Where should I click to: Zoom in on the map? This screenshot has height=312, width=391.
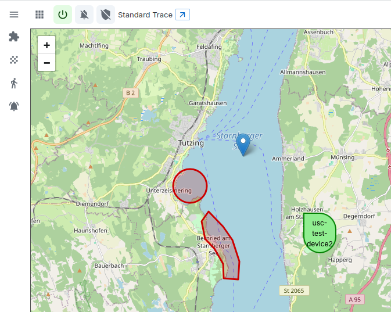(x=46, y=45)
